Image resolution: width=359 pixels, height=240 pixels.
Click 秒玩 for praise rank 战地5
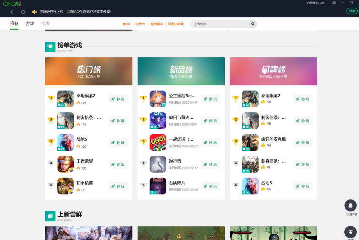pyautogui.click(x=303, y=186)
